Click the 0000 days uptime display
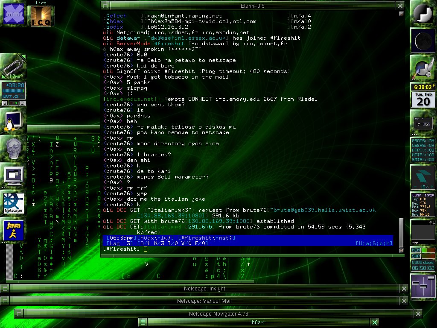Image resolution: width=437 pixels, height=328 pixels. pos(423,265)
